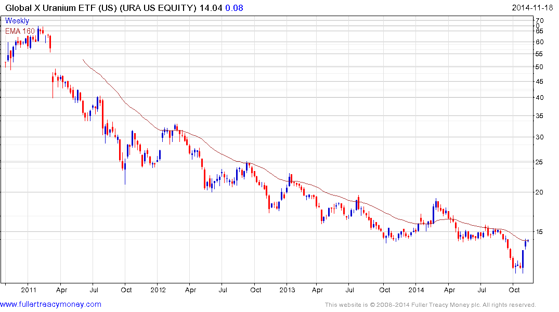This screenshot has height=312, width=559.
Task: Click the y-axis label 25
Action: (540, 162)
